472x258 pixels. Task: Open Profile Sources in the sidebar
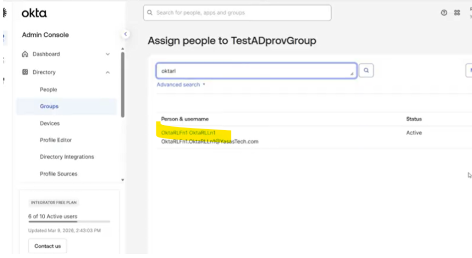tap(58, 174)
